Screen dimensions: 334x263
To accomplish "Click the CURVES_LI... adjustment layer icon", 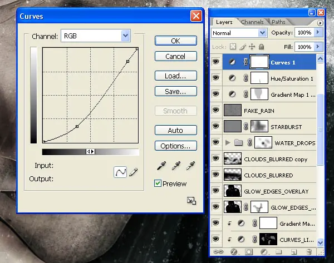I will coord(241,239).
